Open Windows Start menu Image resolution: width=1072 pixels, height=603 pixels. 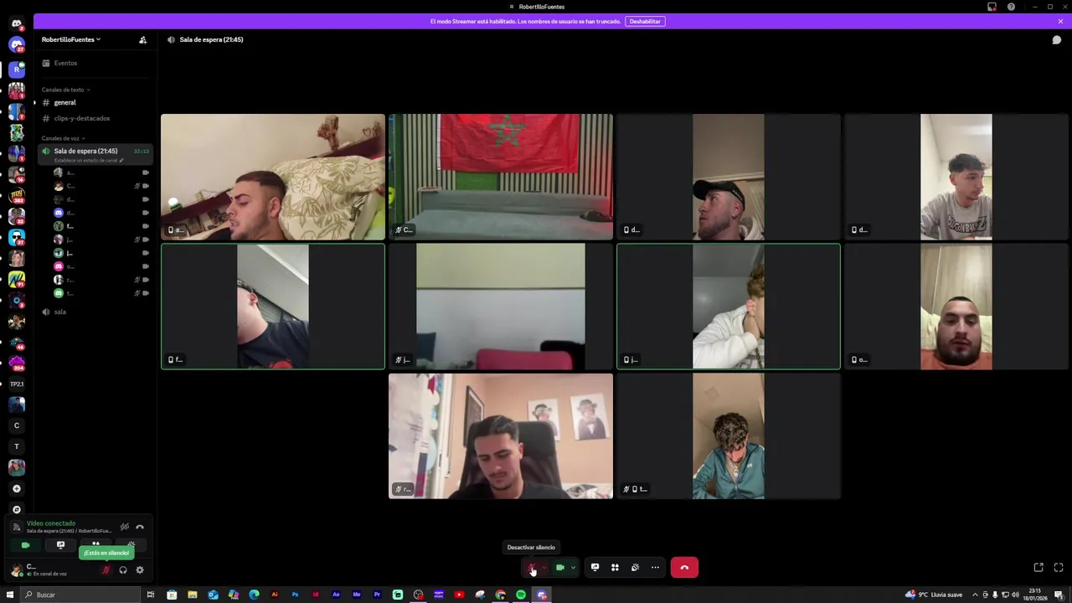coord(10,595)
